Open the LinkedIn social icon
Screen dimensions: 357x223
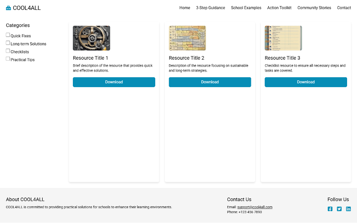tap(348, 209)
